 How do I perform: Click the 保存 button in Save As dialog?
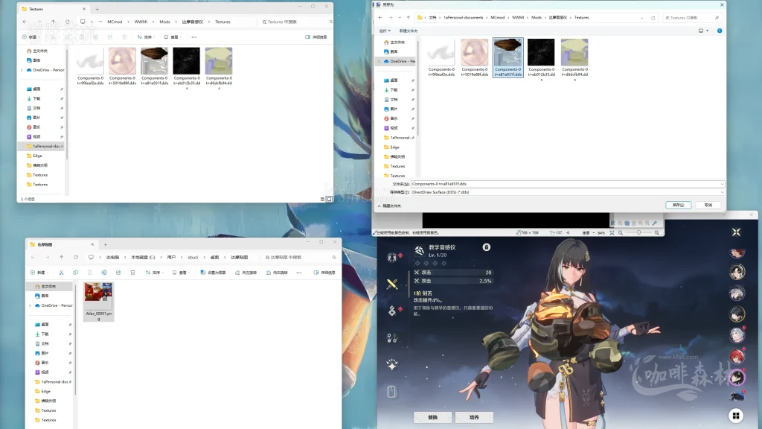tap(678, 205)
